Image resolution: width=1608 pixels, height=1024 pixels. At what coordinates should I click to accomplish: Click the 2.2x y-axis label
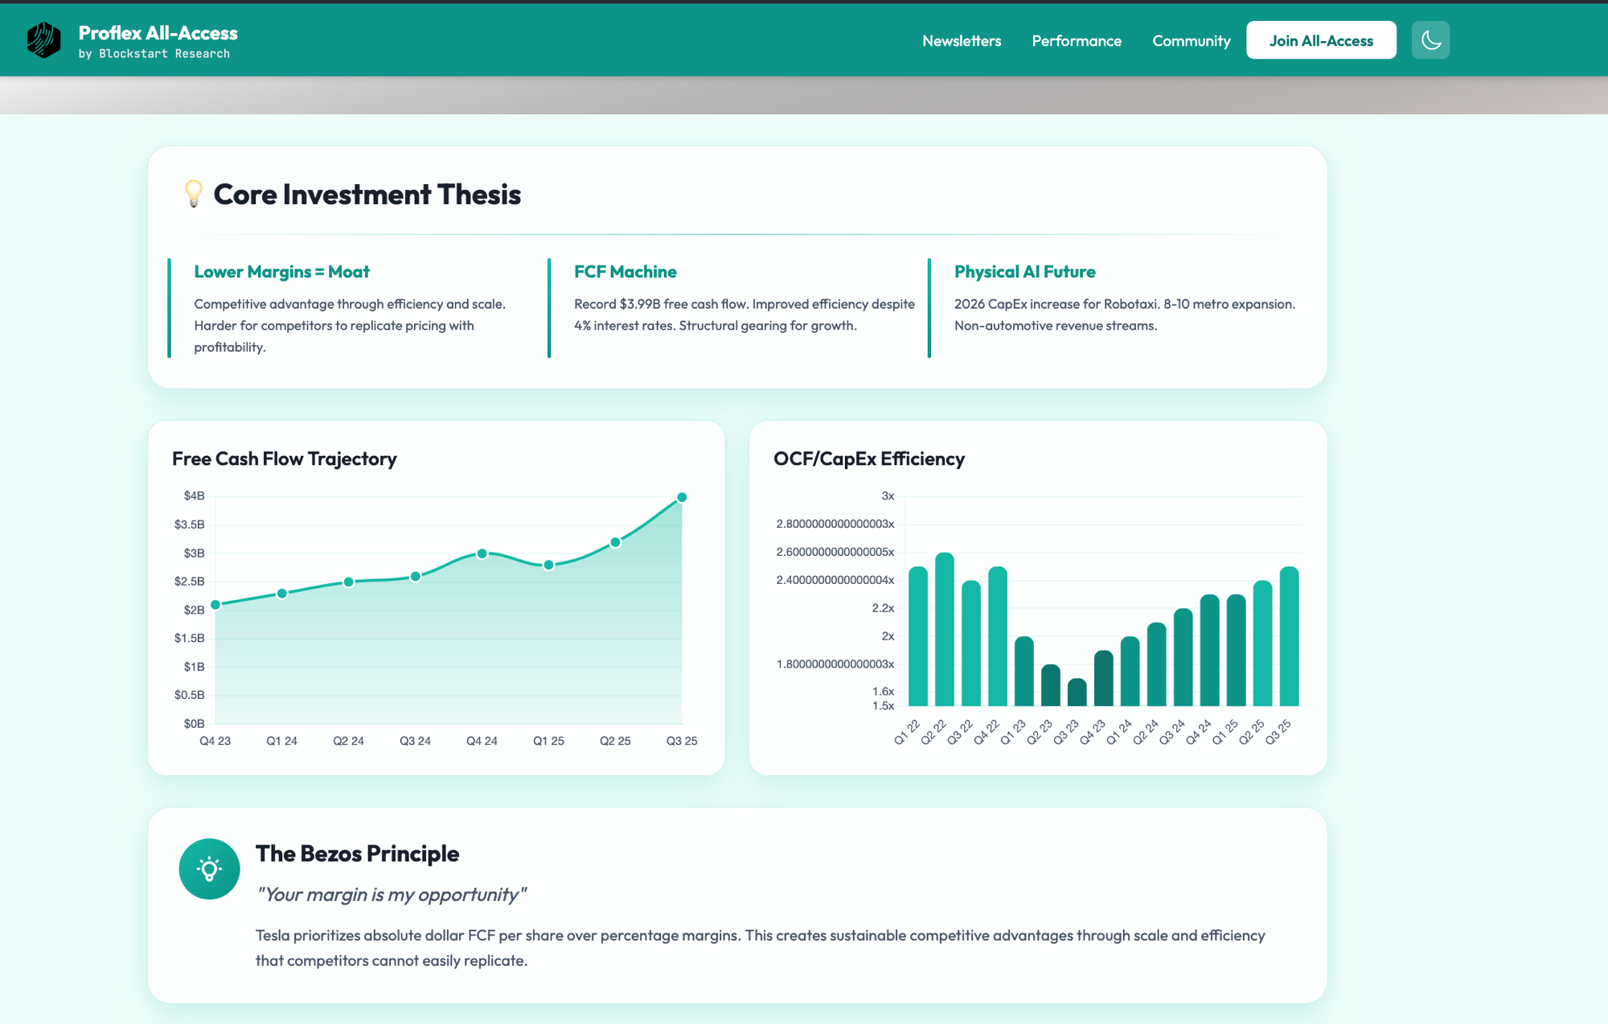(x=883, y=608)
